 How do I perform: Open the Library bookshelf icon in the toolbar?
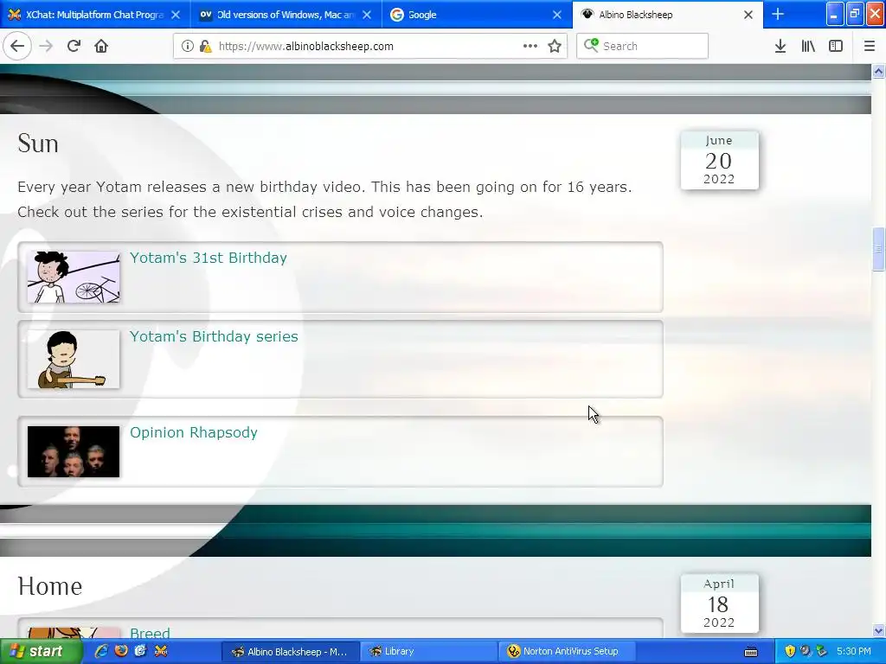tap(808, 47)
